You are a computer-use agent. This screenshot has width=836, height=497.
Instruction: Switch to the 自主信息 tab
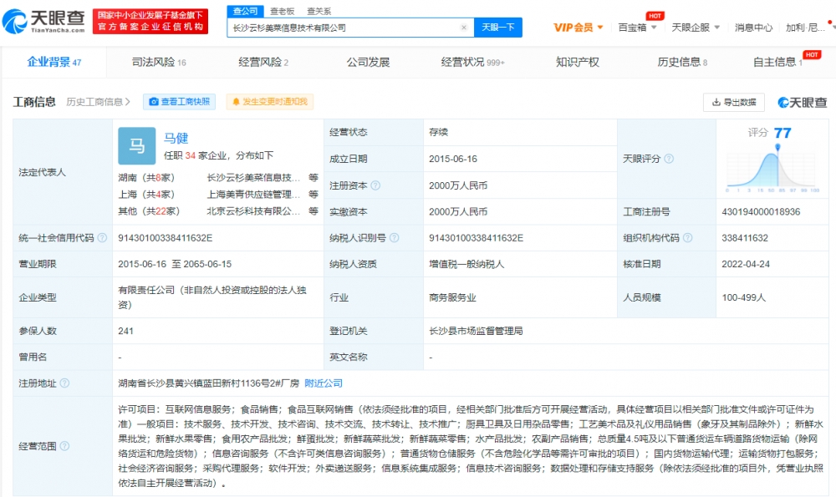[x=777, y=63]
